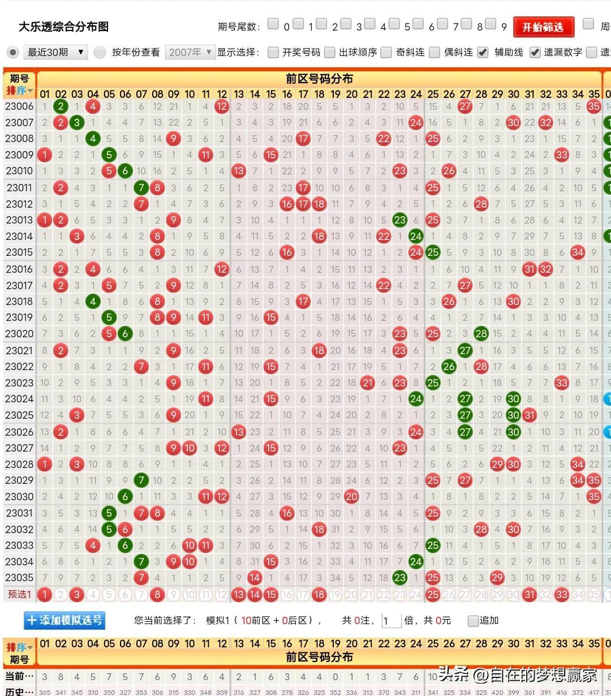Click green ball 23 in row 23035
This screenshot has width=611, height=696.
click(x=400, y=578)
